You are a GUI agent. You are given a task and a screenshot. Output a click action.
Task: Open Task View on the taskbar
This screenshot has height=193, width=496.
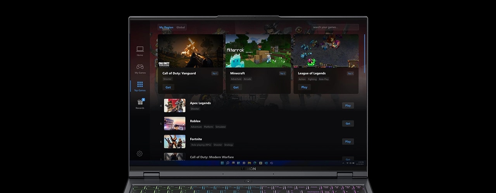233,163
